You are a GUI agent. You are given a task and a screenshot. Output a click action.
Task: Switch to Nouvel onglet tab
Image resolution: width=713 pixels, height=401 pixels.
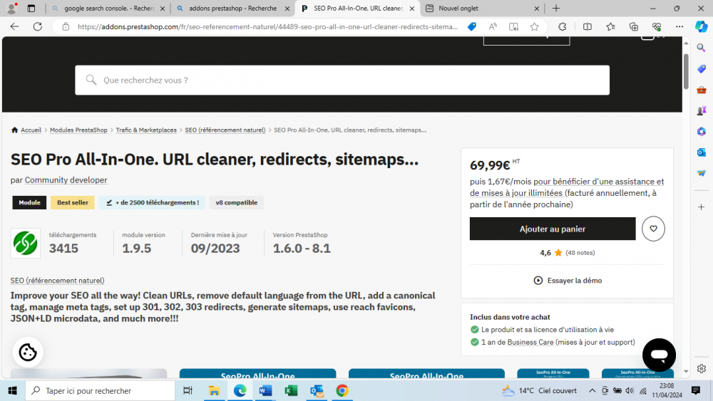[482, 8]
